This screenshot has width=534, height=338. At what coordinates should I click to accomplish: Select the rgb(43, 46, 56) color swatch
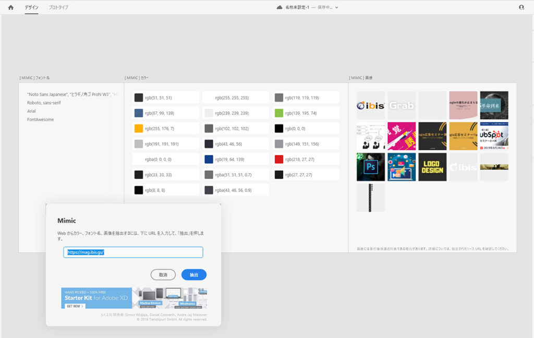pos(209,144)
